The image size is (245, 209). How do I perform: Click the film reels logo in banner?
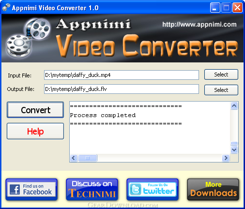(28, 38)
